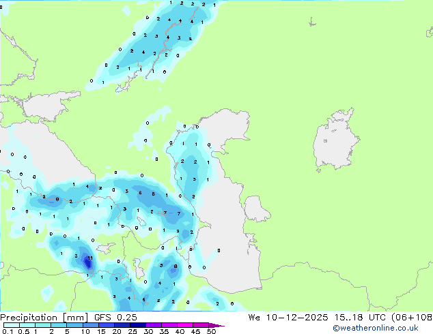Screen dimensions: 433x334
Task: Click the '15..18 UTC' time range text
Action: click(360, 318)
